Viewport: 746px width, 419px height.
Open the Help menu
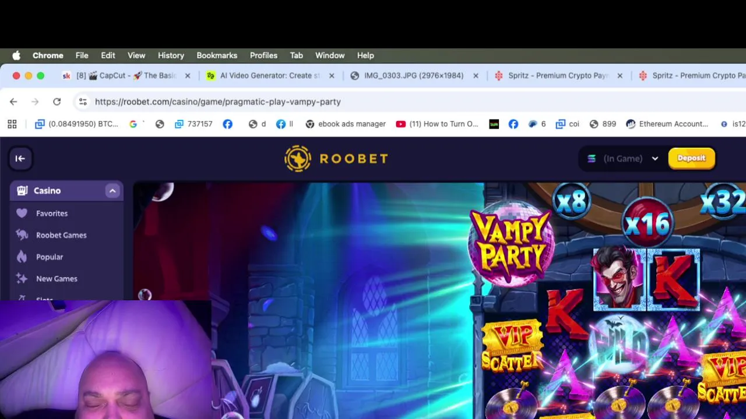click(x=365, y=55)
